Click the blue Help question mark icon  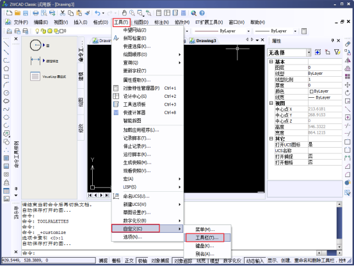[x=202, y=13]
